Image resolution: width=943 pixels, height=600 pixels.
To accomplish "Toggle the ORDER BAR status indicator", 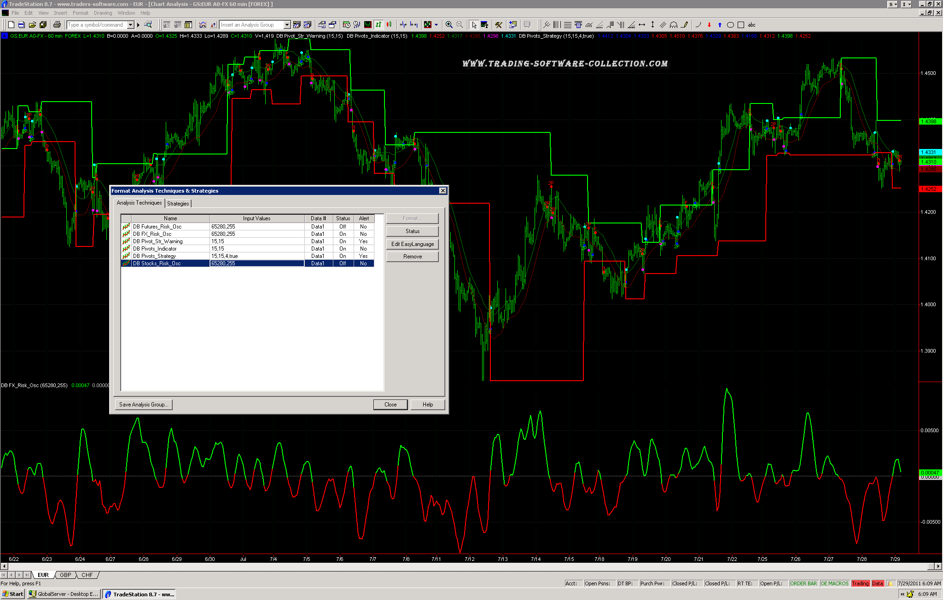I will point(803,583).
